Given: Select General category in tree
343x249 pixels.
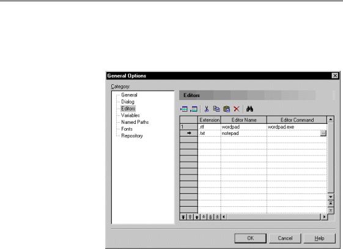Looking at the screenshot, I should tap(129, 95).
